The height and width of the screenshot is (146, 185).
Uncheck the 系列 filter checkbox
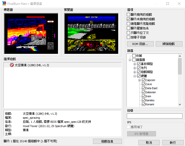pos(139,68)
